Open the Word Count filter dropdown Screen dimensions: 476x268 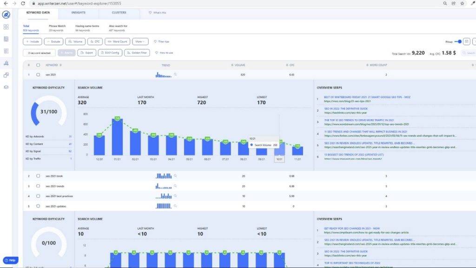pyautogui.click(x=118, y=41)
